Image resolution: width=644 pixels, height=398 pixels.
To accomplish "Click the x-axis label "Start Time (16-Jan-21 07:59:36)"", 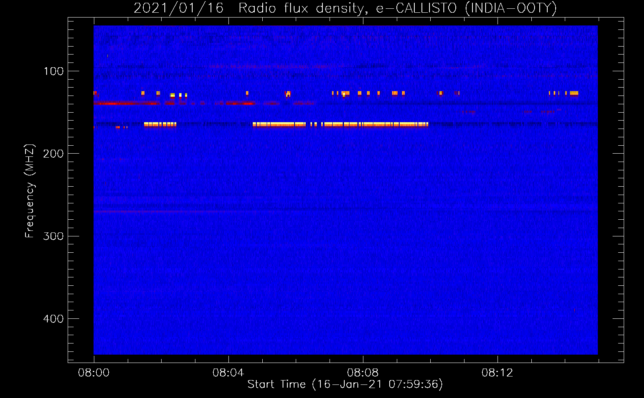I will click(345, 384).
